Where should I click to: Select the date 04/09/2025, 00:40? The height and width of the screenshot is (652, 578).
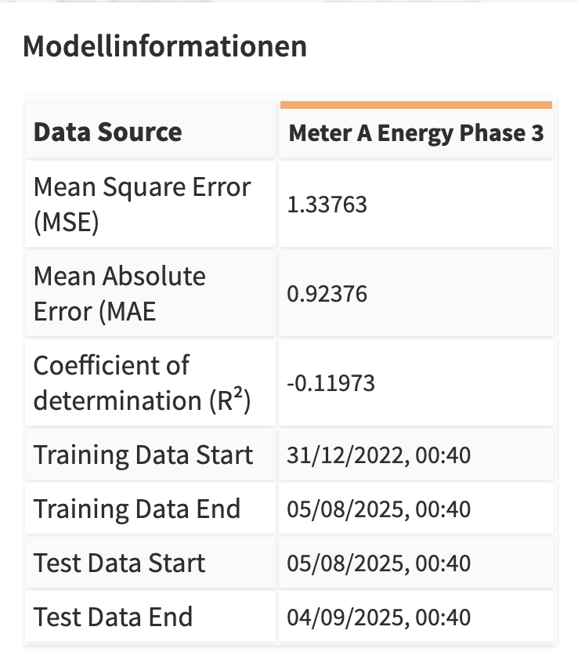(x=379, y=618)
